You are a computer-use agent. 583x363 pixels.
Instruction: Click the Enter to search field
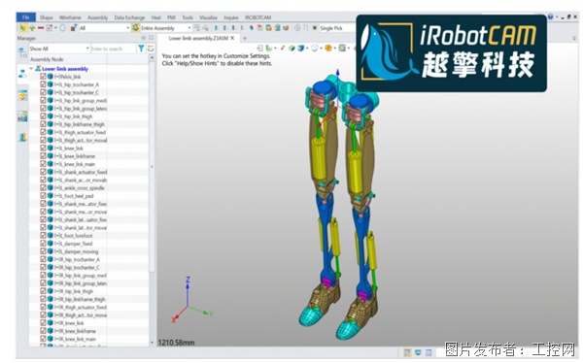click(x=114, y=49)
